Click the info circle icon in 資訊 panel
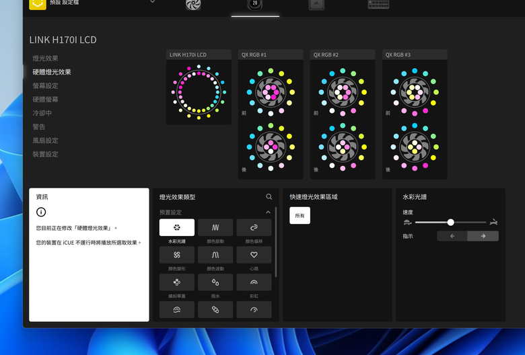The image size is (525, 355). click(41, 212)
